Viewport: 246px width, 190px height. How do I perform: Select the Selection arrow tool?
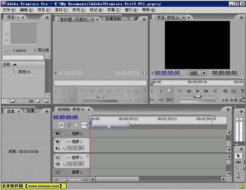tap(238, 156)
